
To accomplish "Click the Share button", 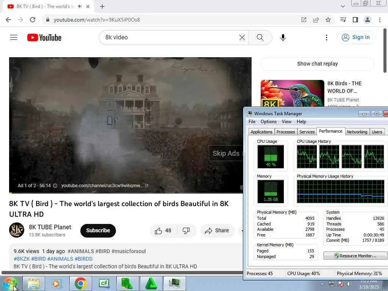I will point(217,231).
